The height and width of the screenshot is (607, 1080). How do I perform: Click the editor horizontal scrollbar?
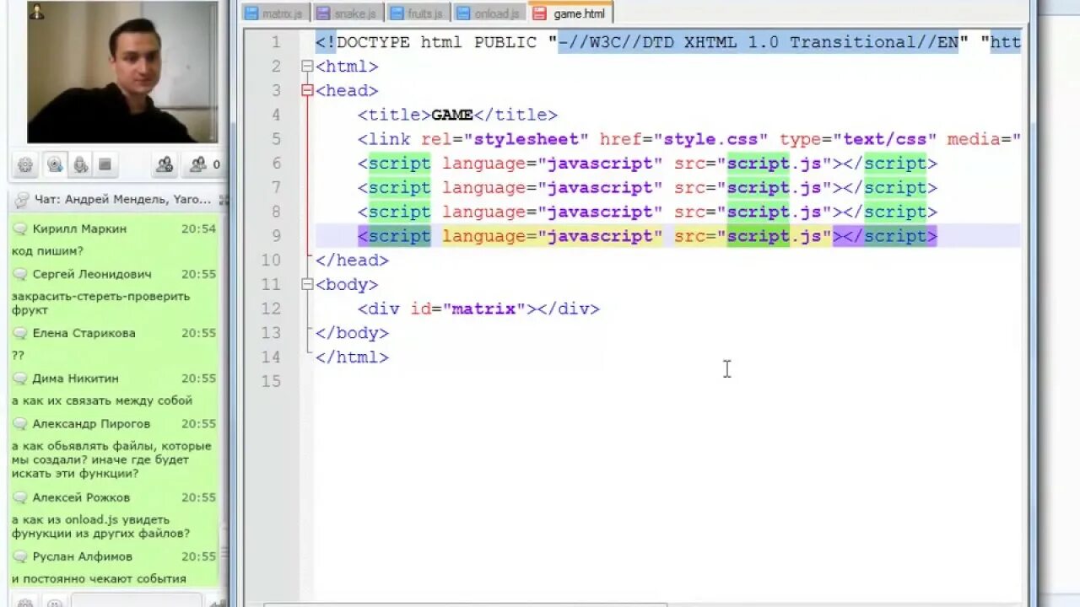click(466, 604)
